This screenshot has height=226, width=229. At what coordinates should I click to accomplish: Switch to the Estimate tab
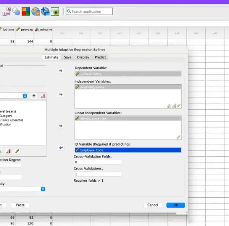[51, 57]
